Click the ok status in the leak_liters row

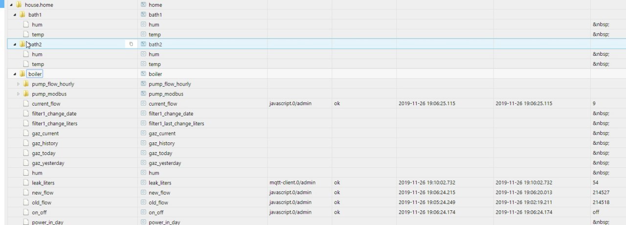[337, 182]
